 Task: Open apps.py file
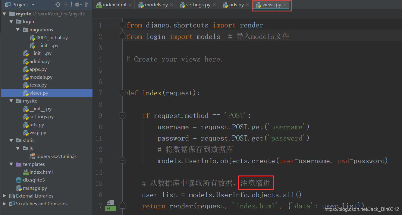[38, 69]
